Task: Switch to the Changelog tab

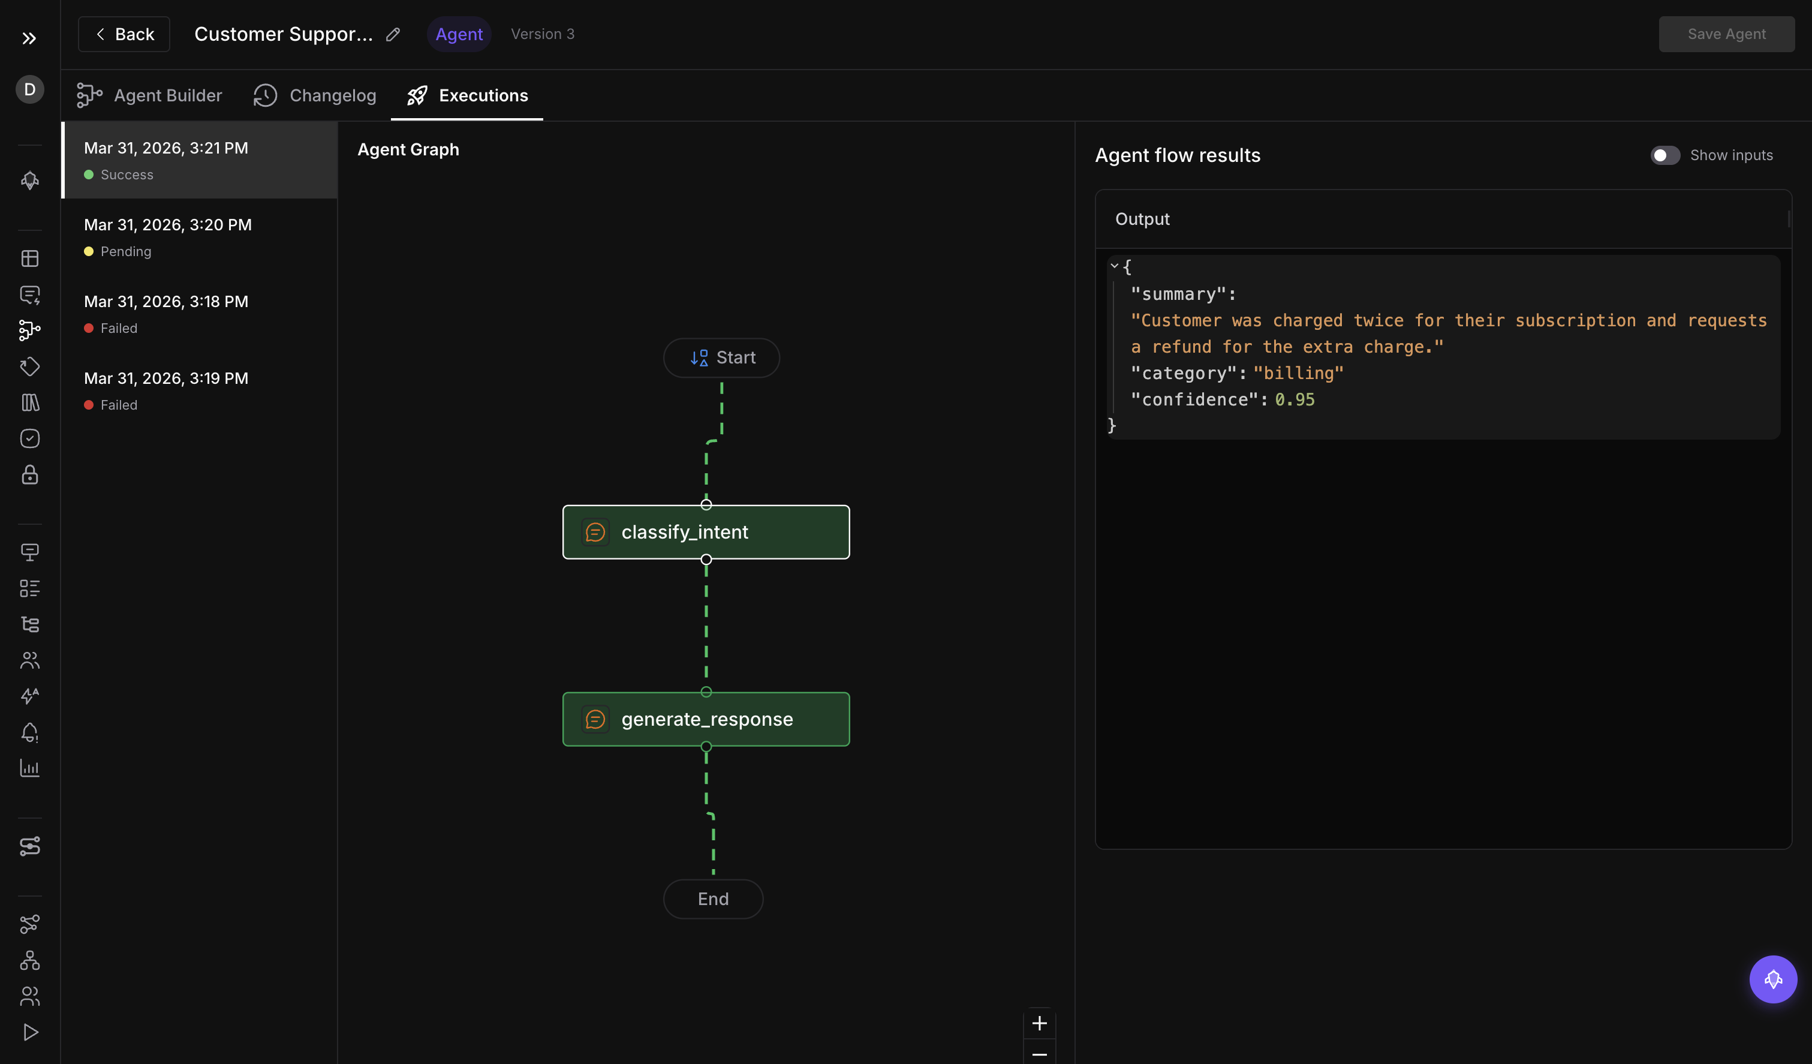Action: click(x=314, y=95)
